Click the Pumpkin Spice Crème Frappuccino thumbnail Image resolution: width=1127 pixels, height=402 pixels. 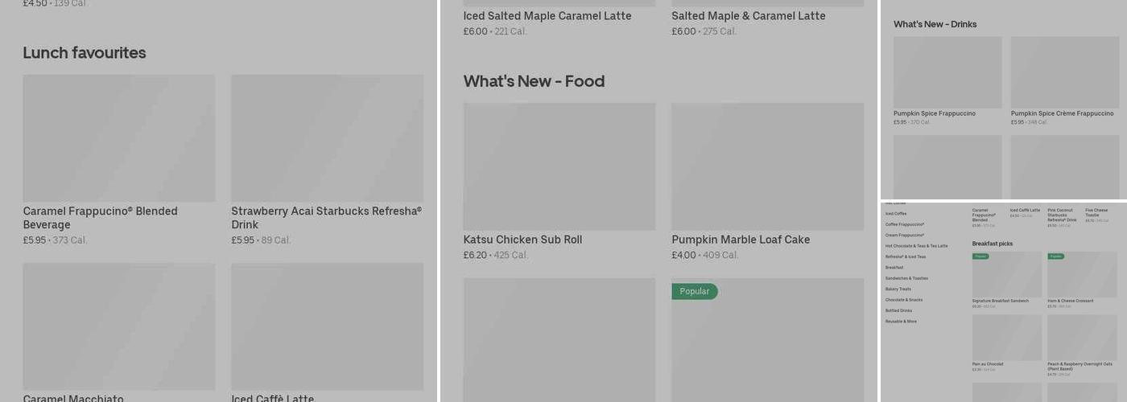click(1065, 72)
